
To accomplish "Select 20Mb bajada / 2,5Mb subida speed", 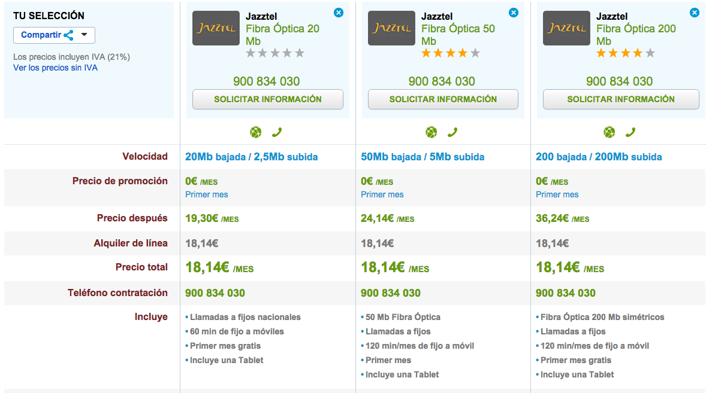I will coord(251,157).
